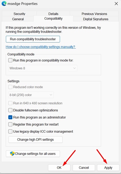Check Register this program for restart
The width and height of the screenshot is (121, 174).
pos(10,124)
